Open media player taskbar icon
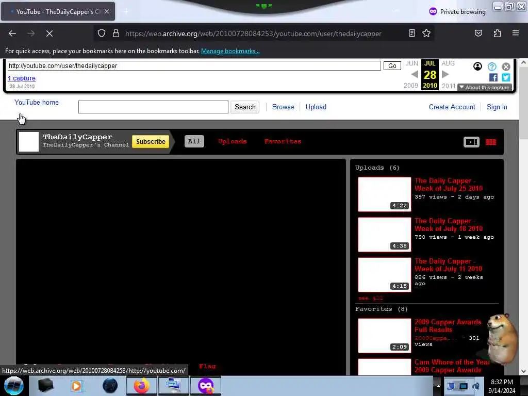The width and height of the screenshot is (528, 396). (x=76, y=386)
